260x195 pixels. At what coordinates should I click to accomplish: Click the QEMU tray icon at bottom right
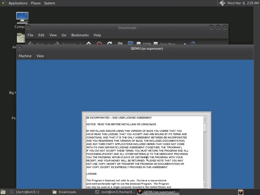click(x=241, y=192)
